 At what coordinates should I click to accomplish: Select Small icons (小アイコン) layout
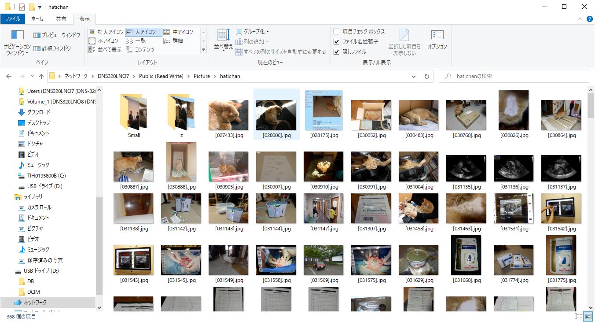click(103, 41)
